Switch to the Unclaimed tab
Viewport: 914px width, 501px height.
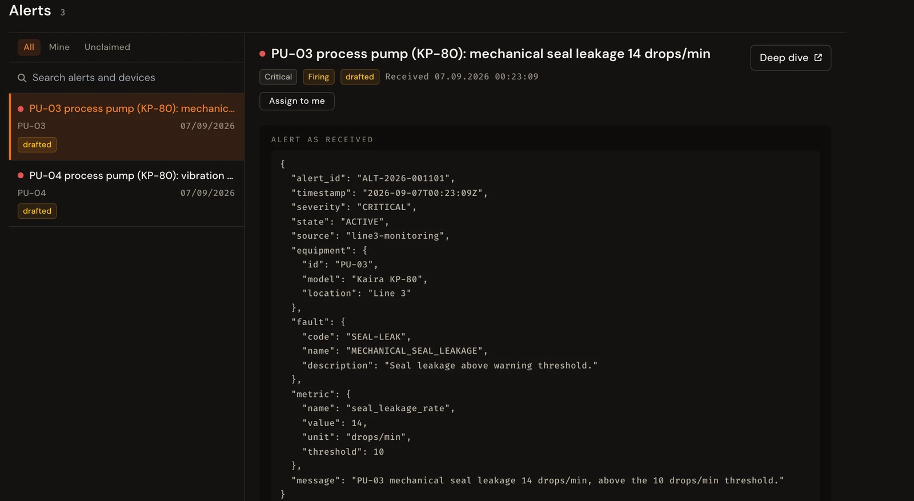click(x=107, y=47)
